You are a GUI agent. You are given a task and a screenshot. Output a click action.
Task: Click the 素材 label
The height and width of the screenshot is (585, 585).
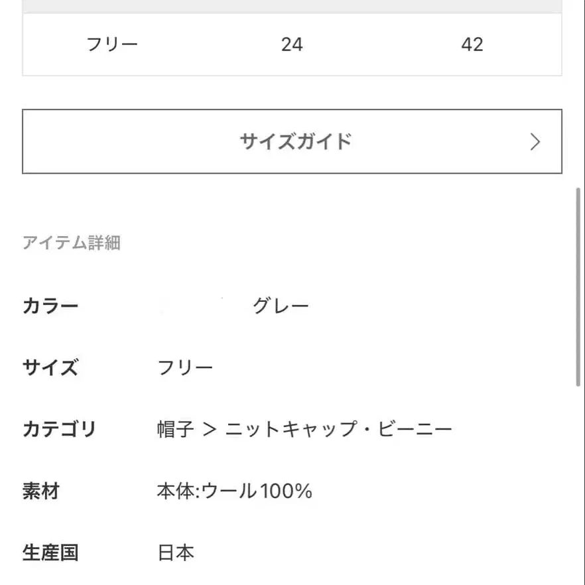[x=41, y=491]
